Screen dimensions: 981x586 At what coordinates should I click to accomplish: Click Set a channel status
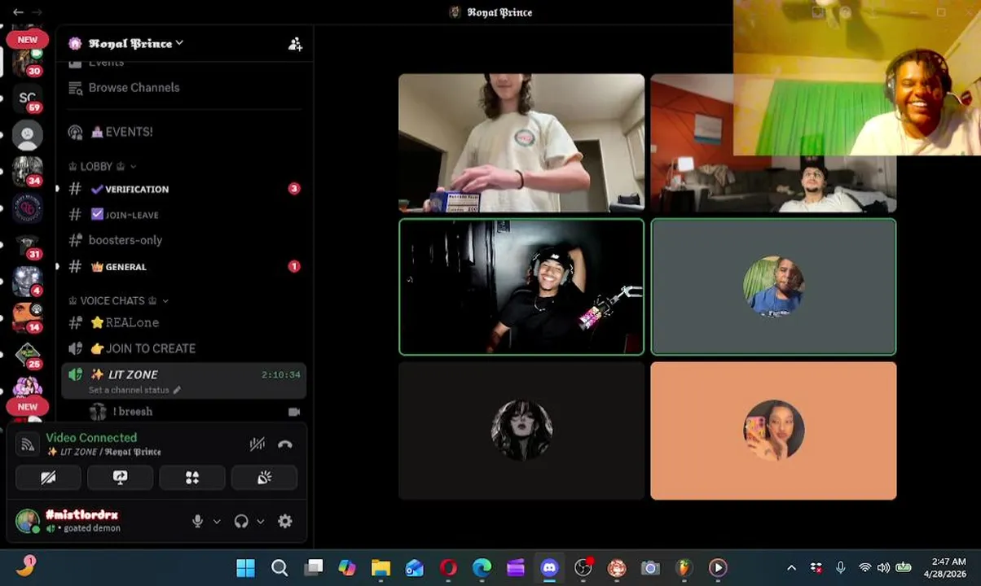click(129, 390)
